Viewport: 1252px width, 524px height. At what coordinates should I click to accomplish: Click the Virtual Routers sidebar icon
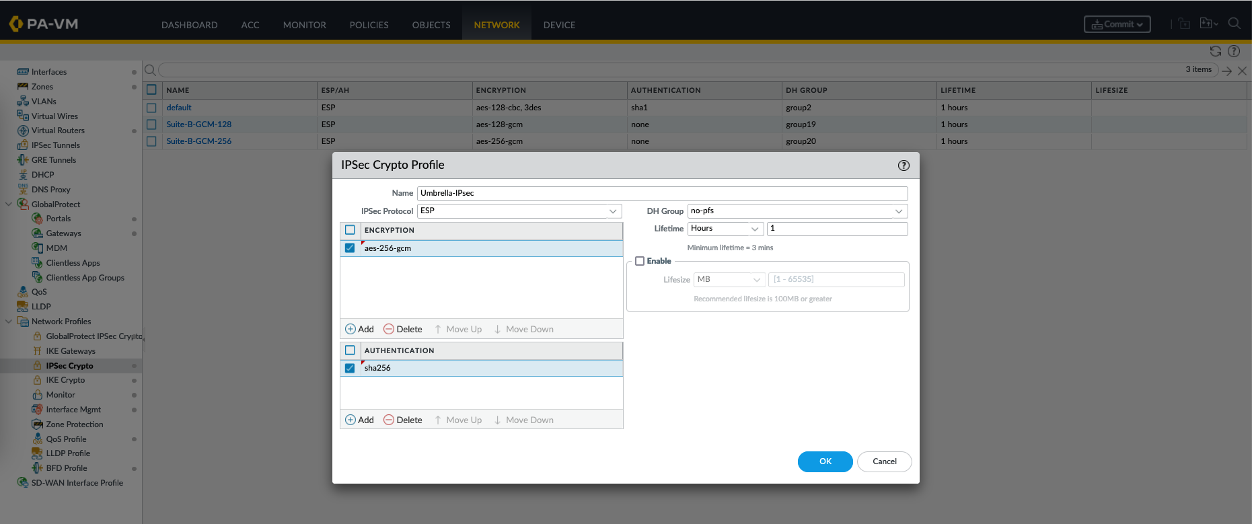click(23, 130)
